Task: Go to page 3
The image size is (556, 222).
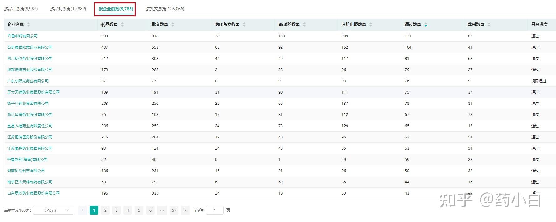Action: (116, 210)
